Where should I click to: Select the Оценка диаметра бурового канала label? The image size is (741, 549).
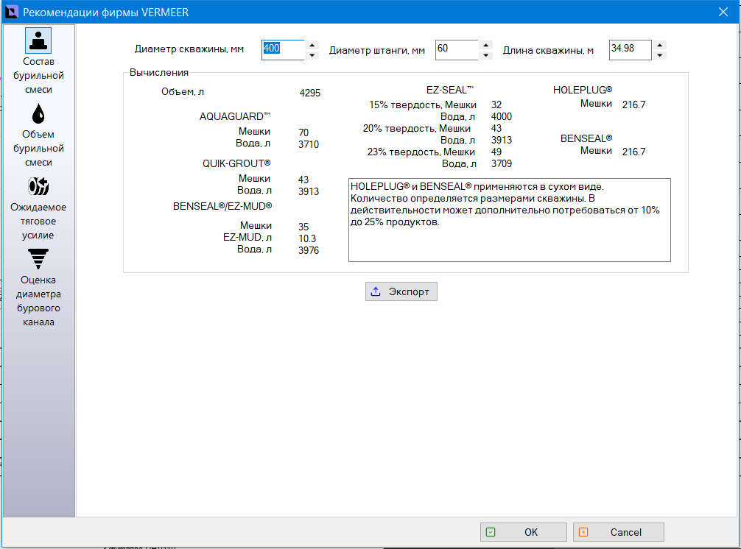(x=38, y=301)
